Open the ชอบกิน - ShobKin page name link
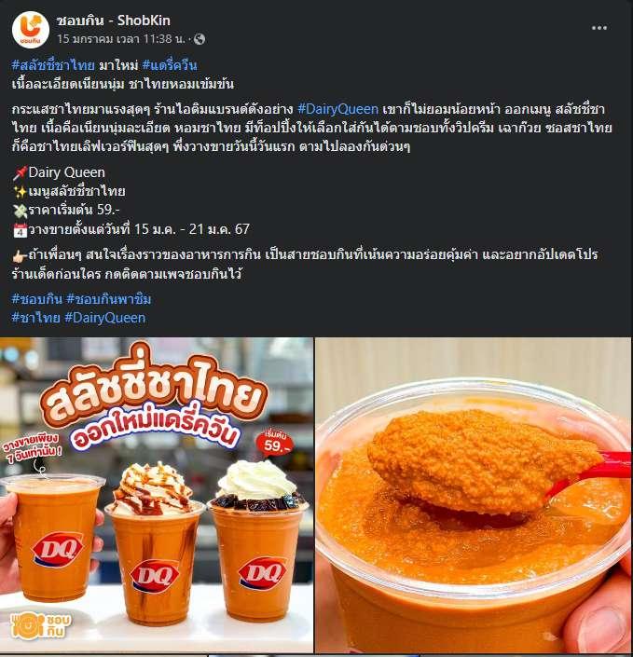 [113, 21]
